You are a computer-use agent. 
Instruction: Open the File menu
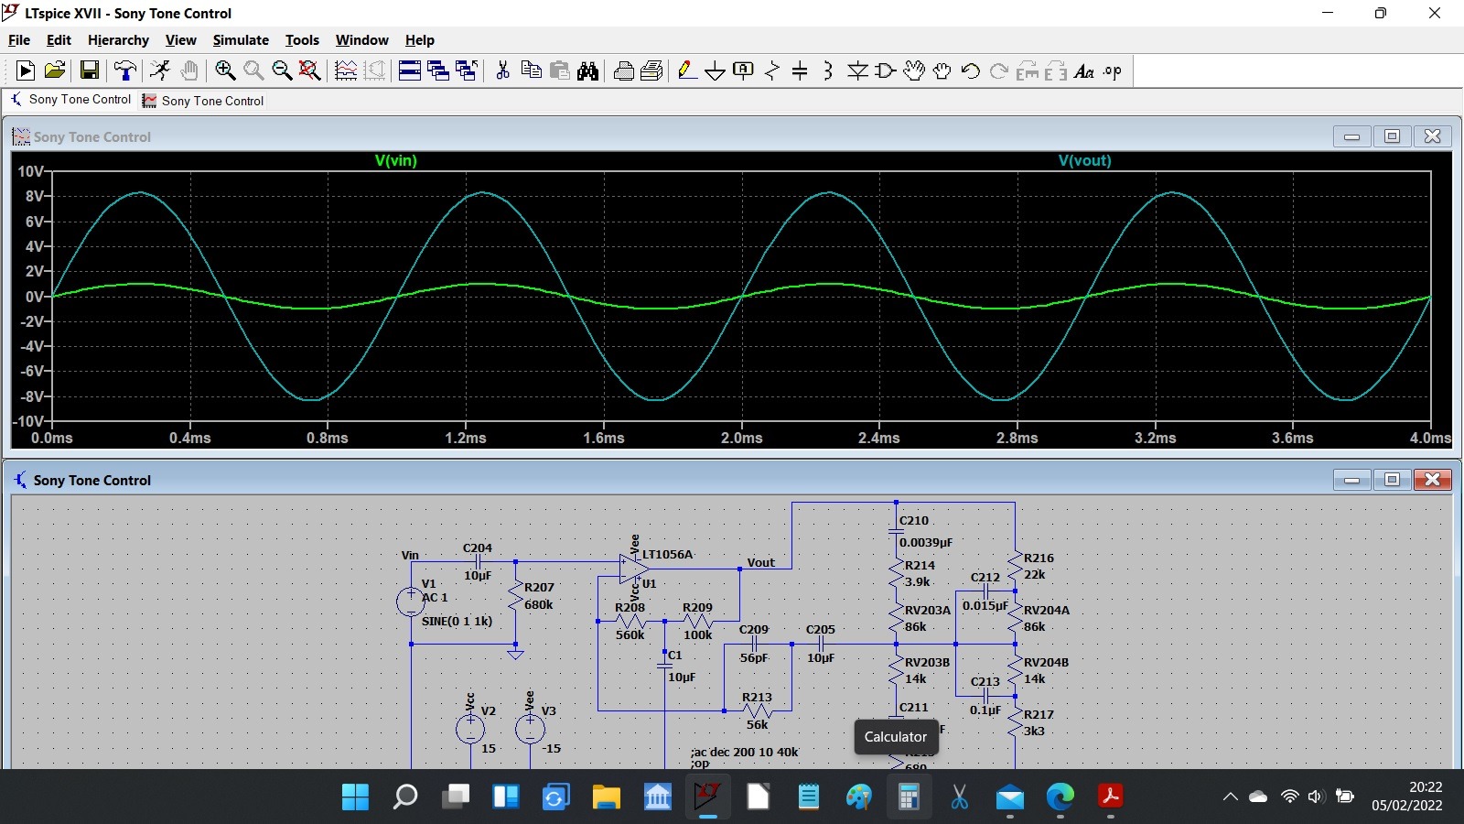[x=19, y=40]
